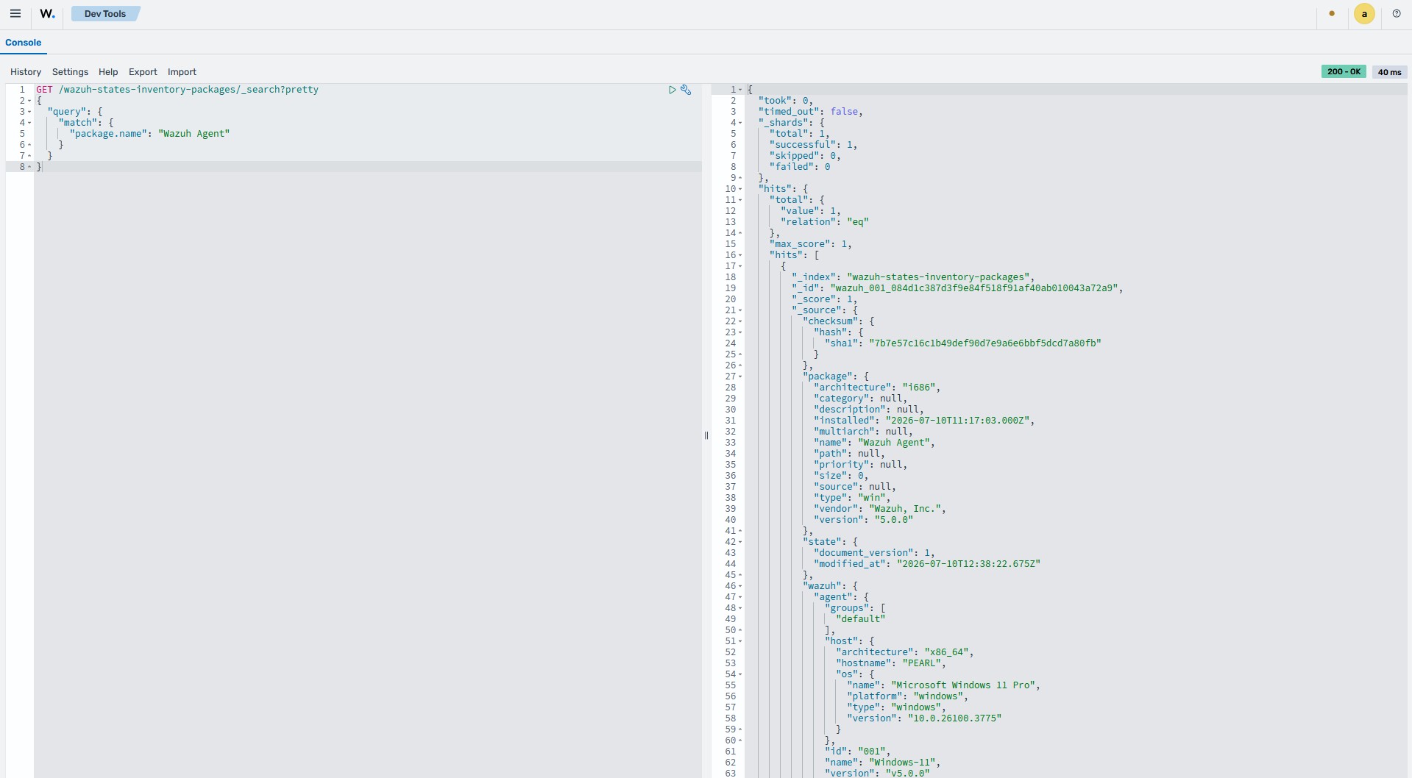Open the user avatar menu
The height and width of the screenshot is (778, 1412).
(x=1364, y=13)
